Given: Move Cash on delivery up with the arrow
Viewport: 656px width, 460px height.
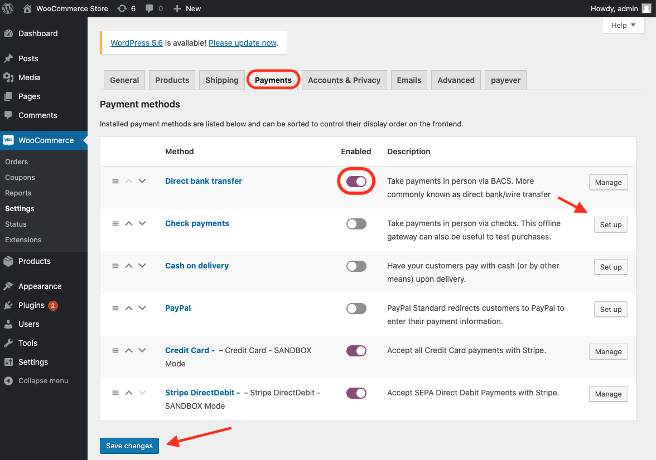Looking at the screenshot, I should [129, 266].
